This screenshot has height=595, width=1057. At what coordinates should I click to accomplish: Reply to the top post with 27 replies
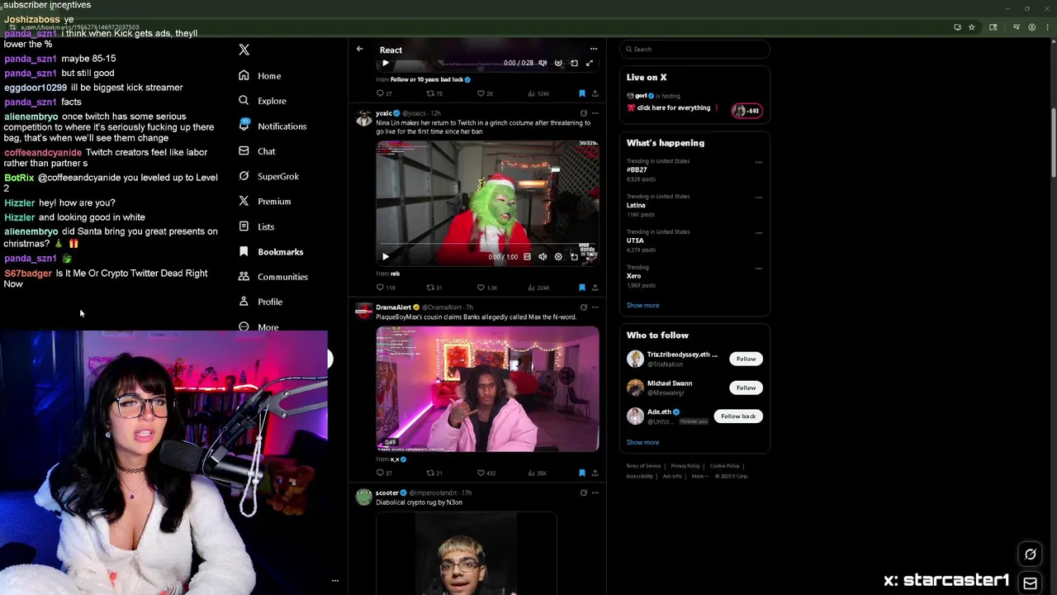pyautogui.click(x=384, y=93)
